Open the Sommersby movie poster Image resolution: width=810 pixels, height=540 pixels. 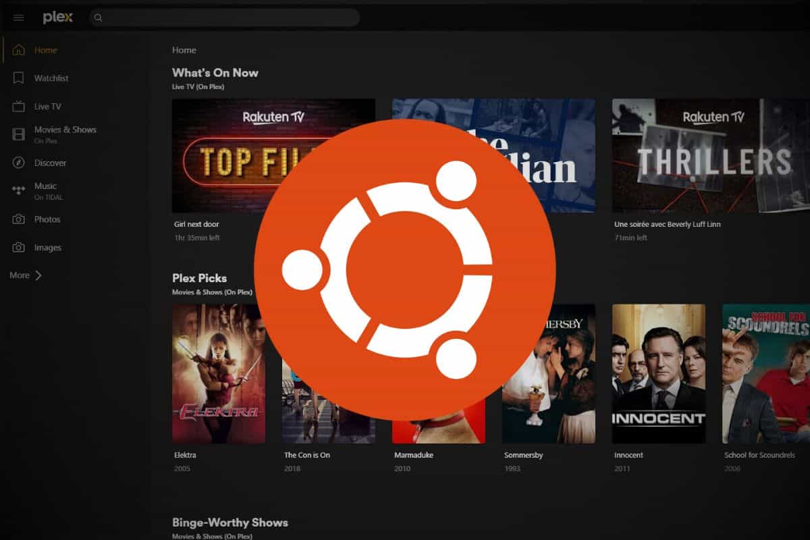click(x=549, y=373)
